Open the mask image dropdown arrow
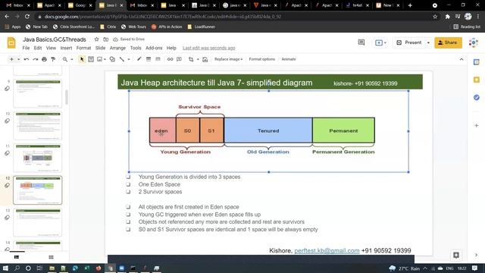 [x=198, y=59]
